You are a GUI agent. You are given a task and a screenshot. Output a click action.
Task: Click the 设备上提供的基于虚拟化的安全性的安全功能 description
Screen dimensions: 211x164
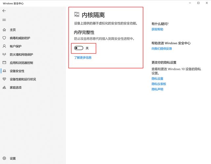point(106,23)
